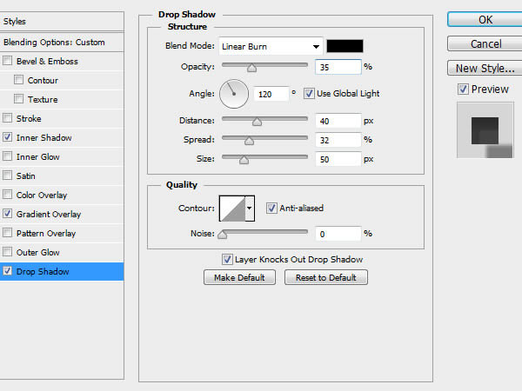This screenshot has height=391, width=522.
Task: Click the Opacity slider handle
Action: (251, 68)
